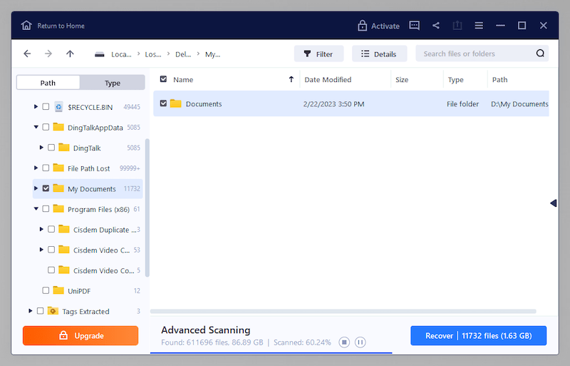Image resolution: width=570 pixels, height=366 pixels.
Task: Click the UniPDF folder icon
Action: coord(58,290)
